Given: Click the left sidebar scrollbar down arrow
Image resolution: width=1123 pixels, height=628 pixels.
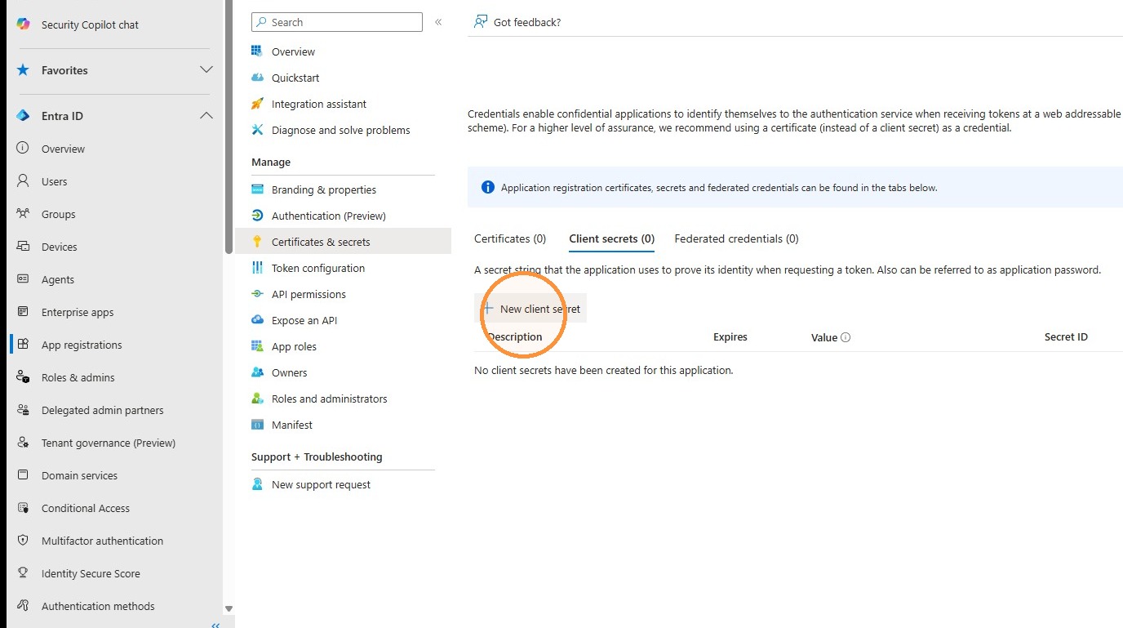Looking at the screenshot, I should pyautogui.click(x=229, y=608).
